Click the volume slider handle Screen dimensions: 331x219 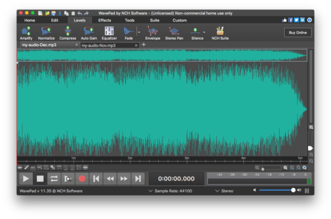click(x=293, y=190)
